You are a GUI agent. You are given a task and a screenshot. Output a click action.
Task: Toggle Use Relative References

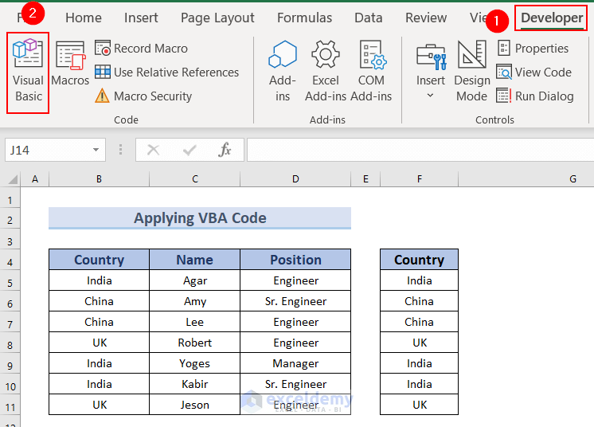166,72
